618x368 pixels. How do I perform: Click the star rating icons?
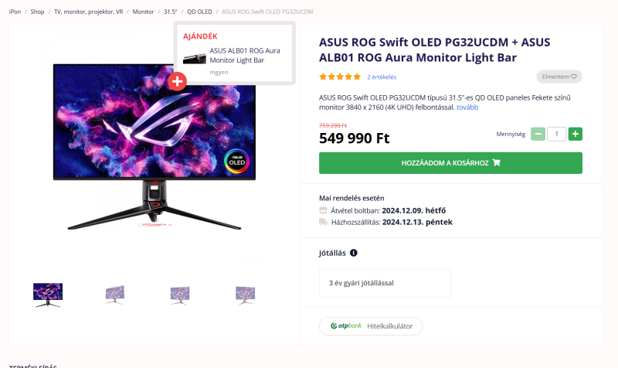[x=340, y=77]
